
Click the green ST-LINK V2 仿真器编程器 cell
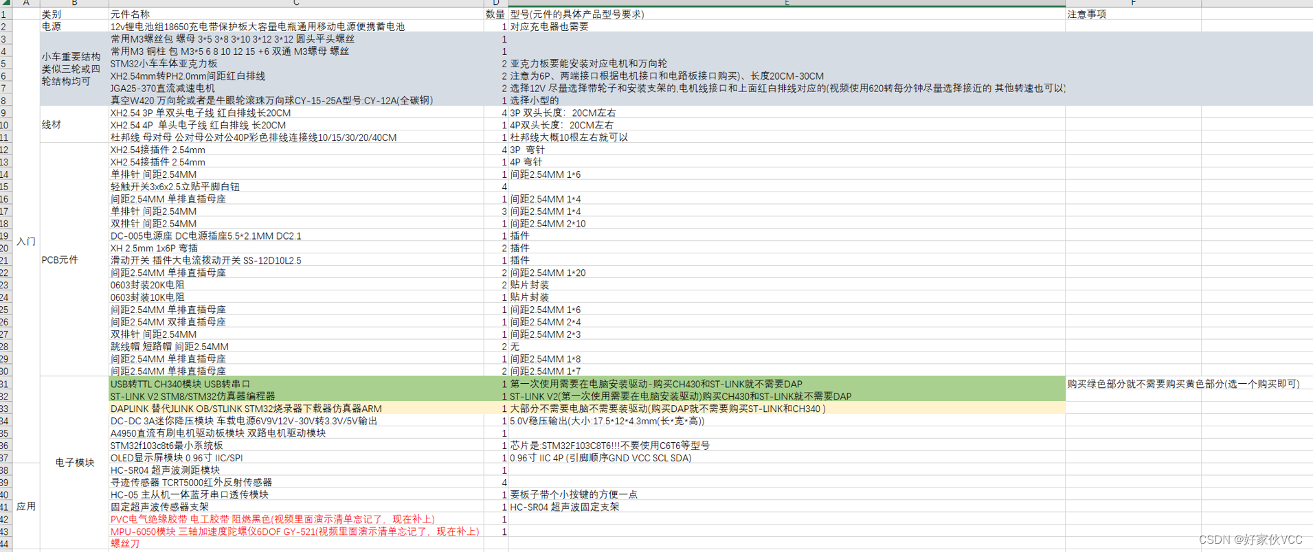click(296, 396)
